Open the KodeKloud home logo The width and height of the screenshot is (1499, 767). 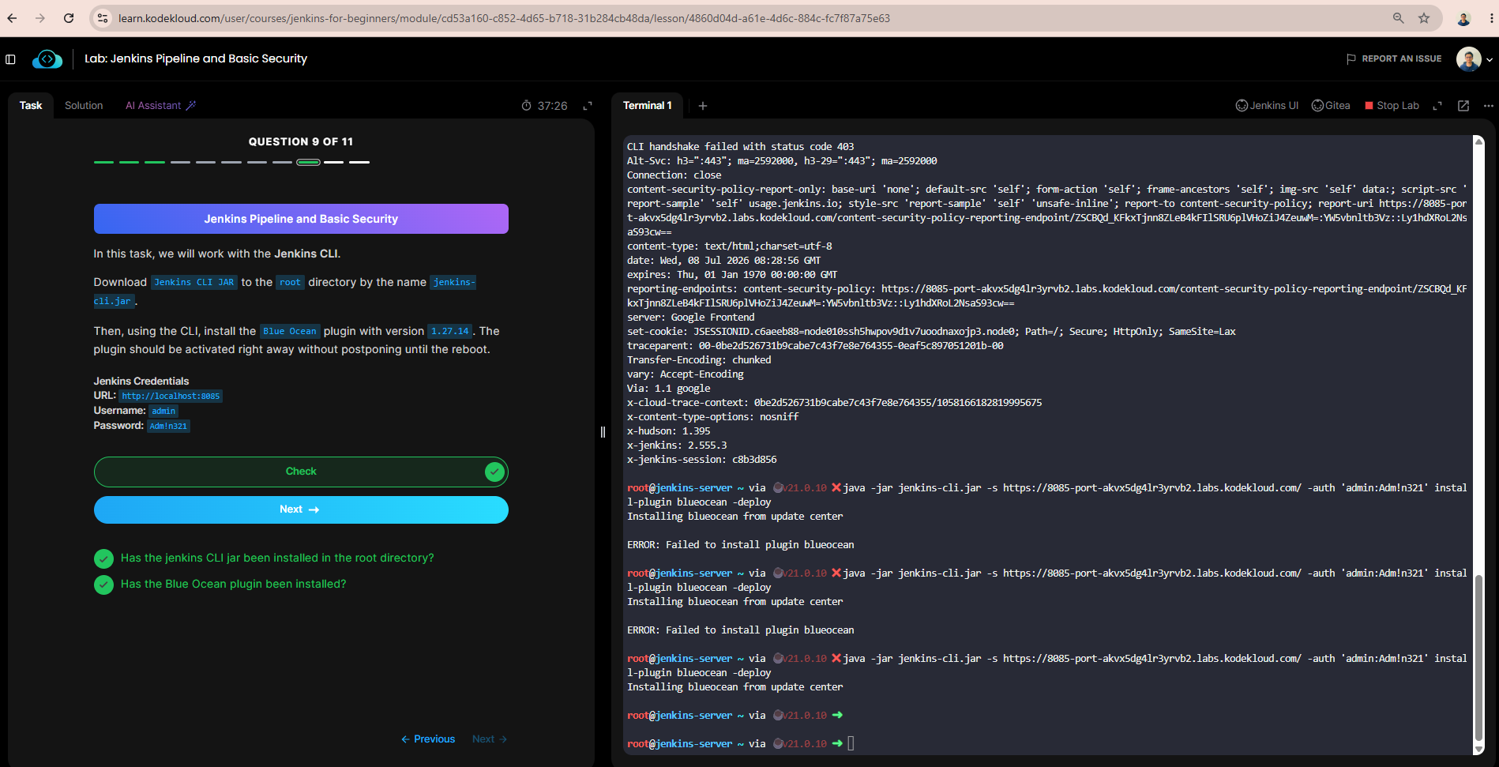[x=47, y=59]
